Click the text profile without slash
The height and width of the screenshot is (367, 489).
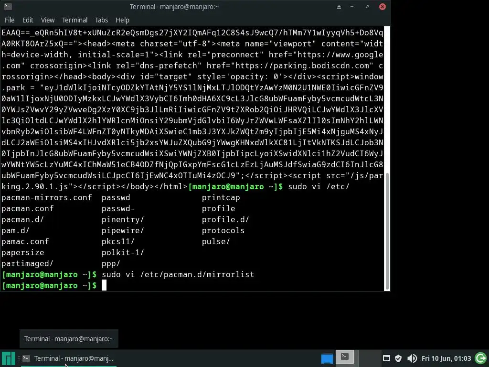[x=218, y=208]
